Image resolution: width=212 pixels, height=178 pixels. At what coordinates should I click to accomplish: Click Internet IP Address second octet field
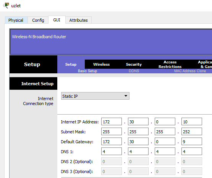pos(138,121)
